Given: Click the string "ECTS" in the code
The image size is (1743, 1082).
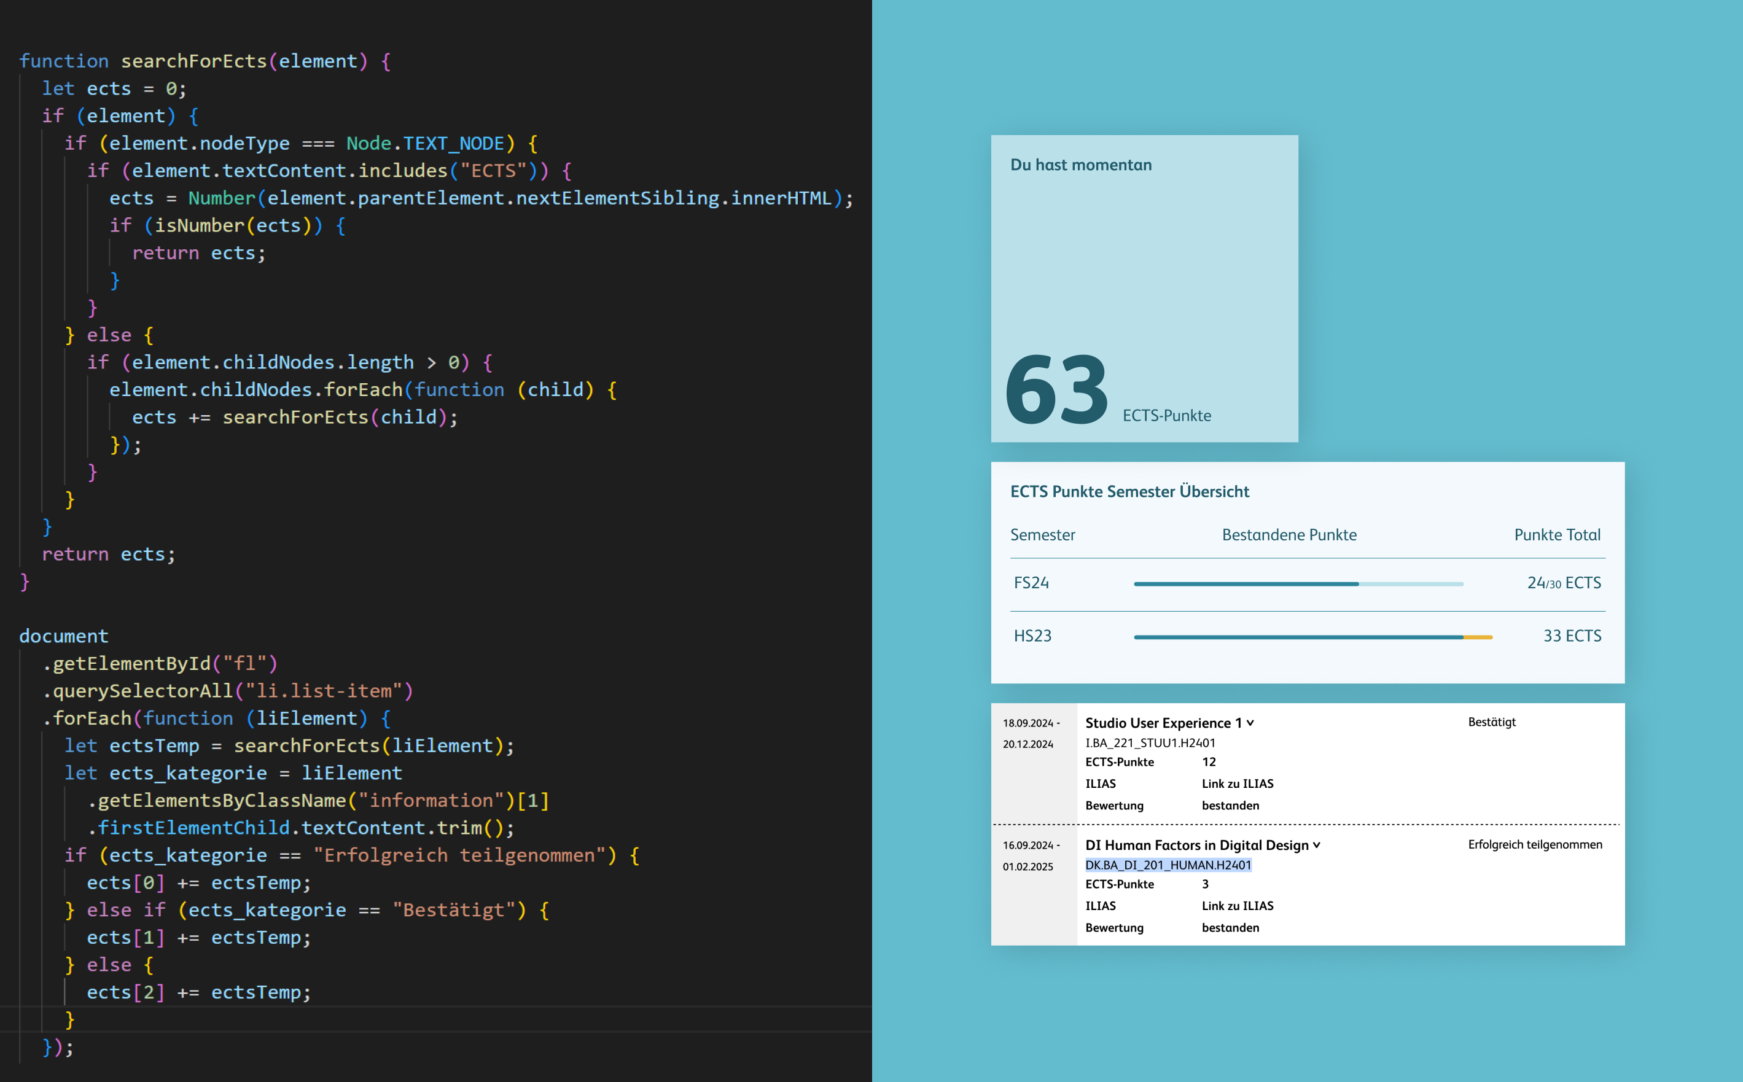Looking at the screenshot, I should [x=494, y=171].
